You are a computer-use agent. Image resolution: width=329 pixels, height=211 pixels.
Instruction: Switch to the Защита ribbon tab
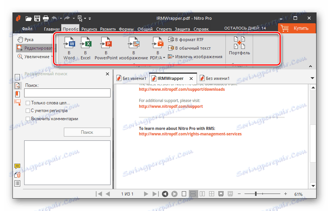182,29
